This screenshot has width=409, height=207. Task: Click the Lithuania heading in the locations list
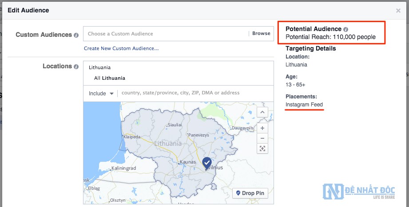click(x=100, y=68)
